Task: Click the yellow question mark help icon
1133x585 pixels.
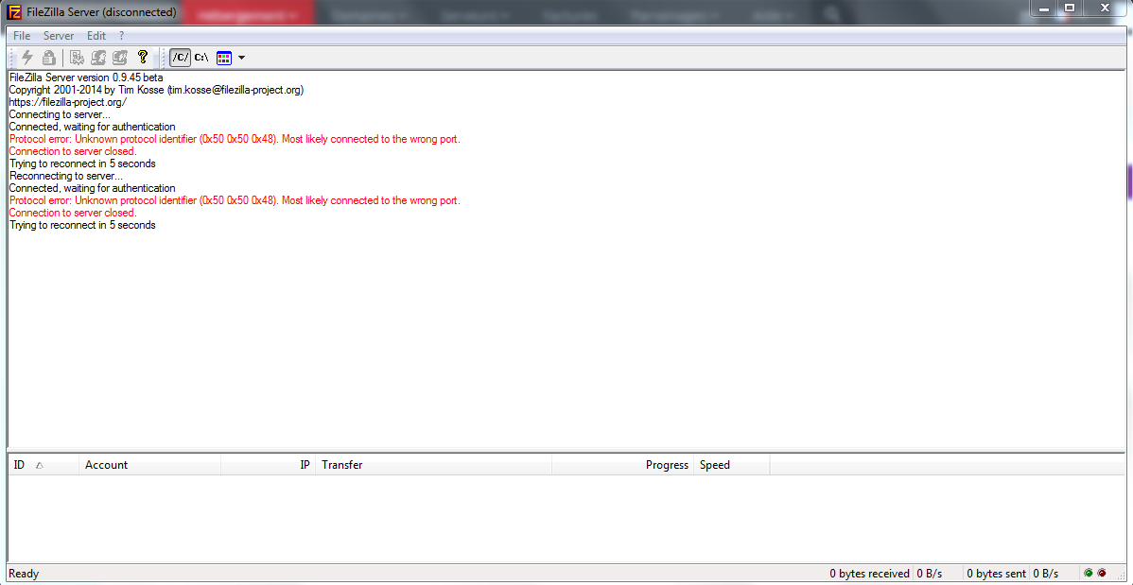Action: tap(143, 57)
